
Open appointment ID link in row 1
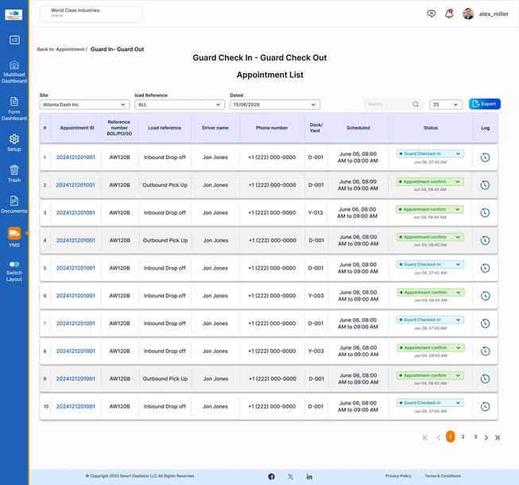pyautogui.click(x=76, y=157)
